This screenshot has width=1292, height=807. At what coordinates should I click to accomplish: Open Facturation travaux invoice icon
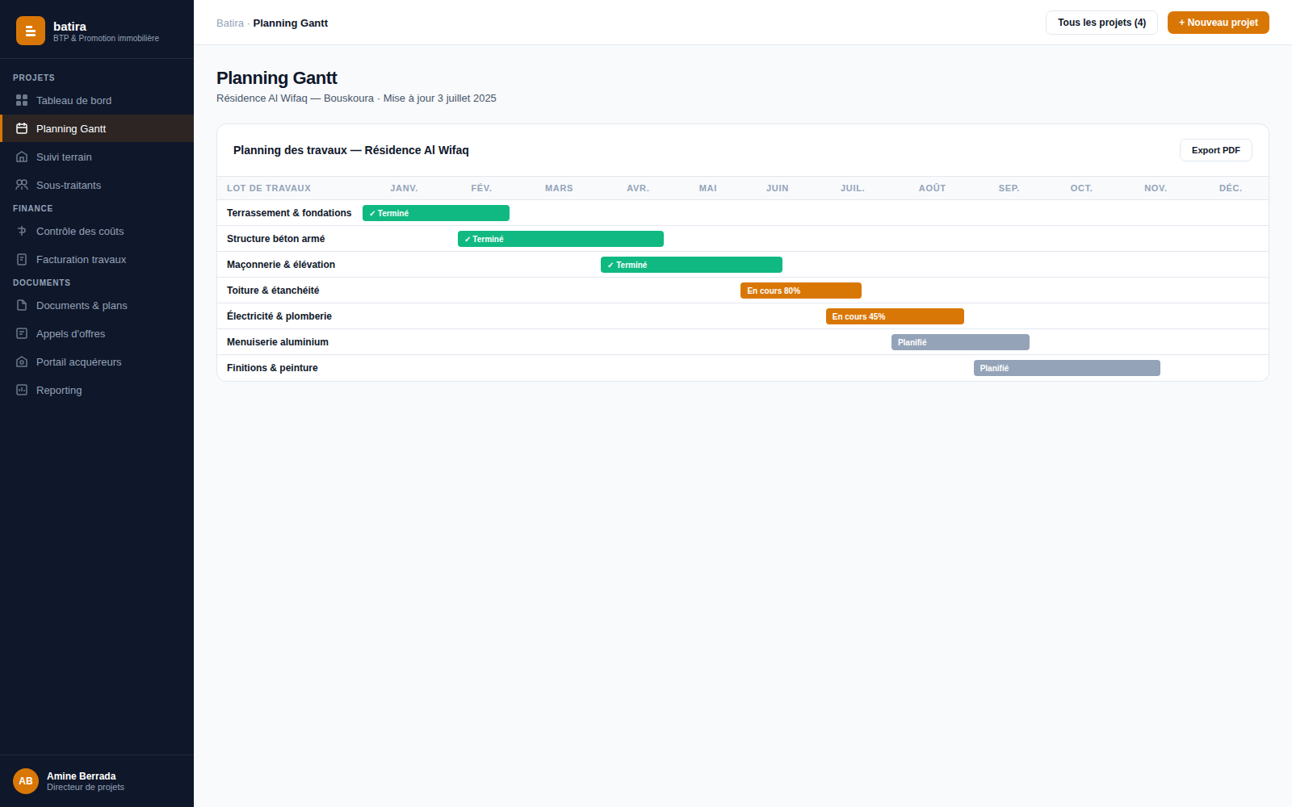pos(22,259)
